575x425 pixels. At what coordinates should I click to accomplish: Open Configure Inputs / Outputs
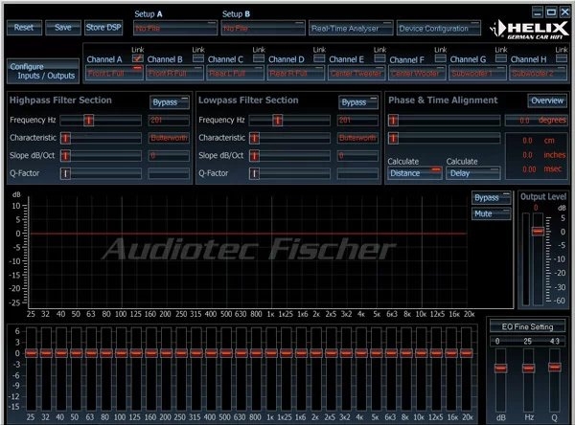click(41, 71)
